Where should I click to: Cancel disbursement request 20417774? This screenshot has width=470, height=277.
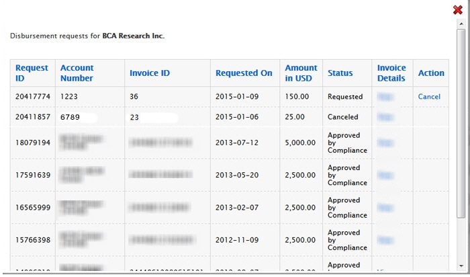coord(429,97)
